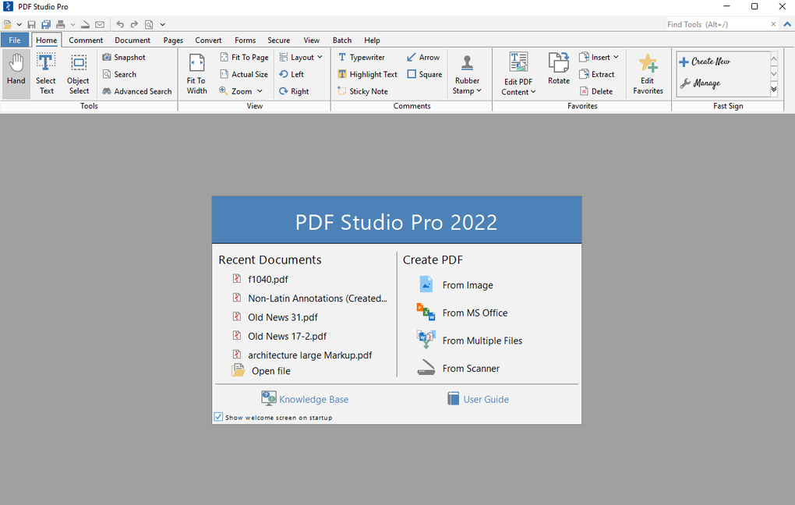Activate the Select Text tool
The height and width of the screenshot is (505, 795).
[x=46, y=72]
